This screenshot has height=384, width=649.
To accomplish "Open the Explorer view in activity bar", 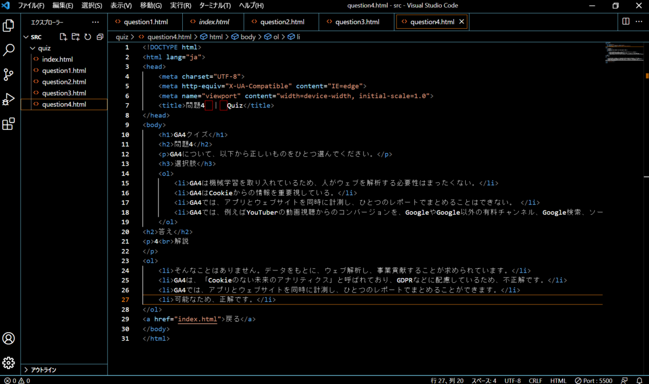I will point(9,25).
